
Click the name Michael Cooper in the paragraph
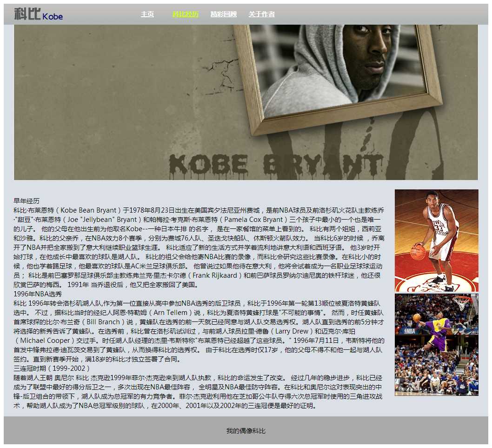click(x=45, y=341)
